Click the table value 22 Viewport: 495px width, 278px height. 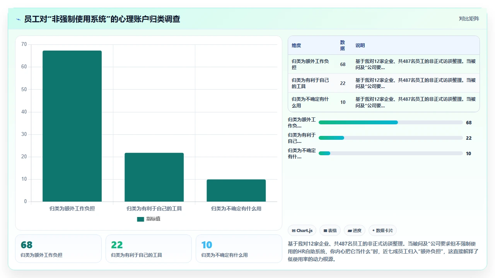tap(343, 83)
